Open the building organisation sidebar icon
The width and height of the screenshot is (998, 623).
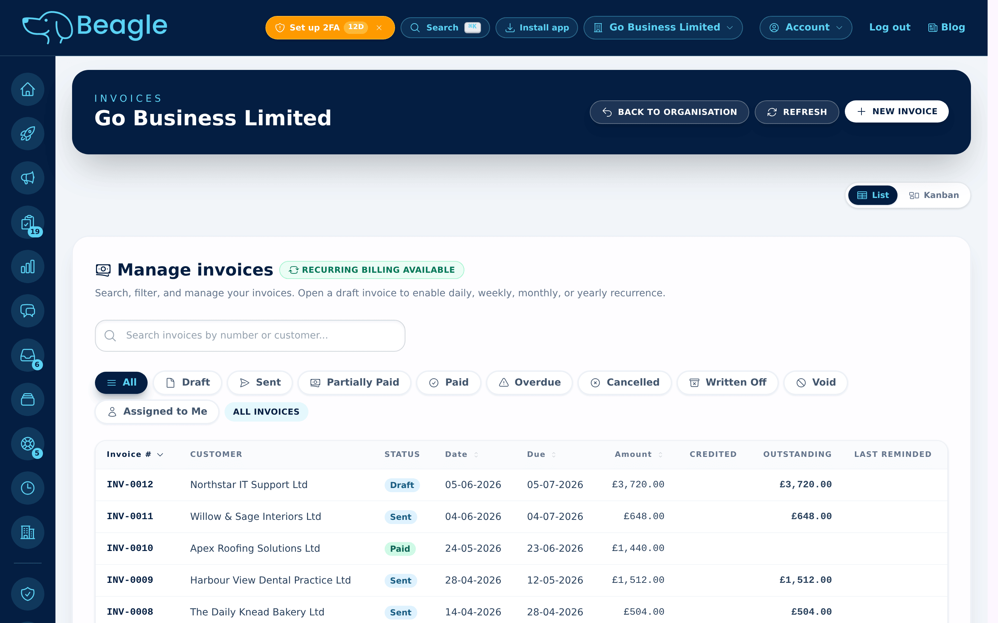[x=28, y=532]
